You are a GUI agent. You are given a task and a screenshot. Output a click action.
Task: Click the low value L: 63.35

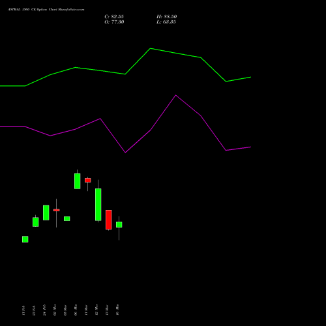click(166, 22)
